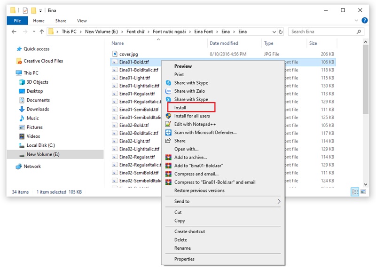Sort files by Name column header
376x270 pixels.
point(117,43)
